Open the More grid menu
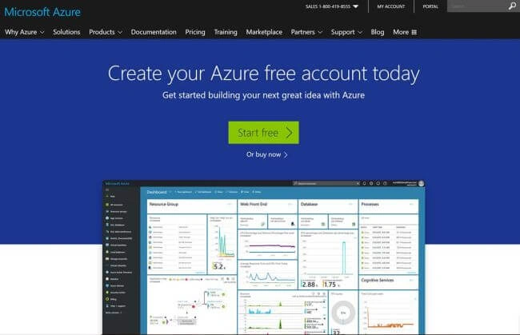 coord(405,32)
